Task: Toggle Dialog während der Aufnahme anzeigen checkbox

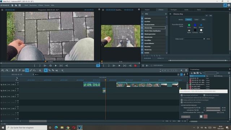Action: pyautogui.click(x=182, y=100)
